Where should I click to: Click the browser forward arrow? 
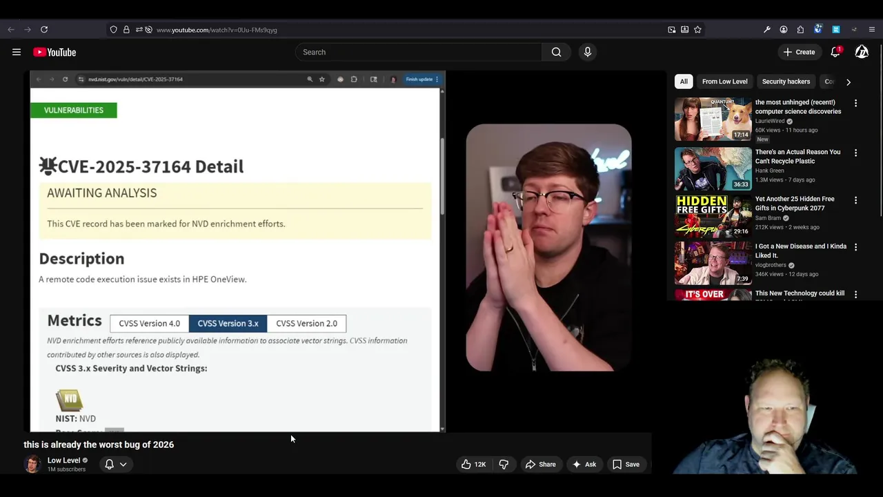point(28,30)
